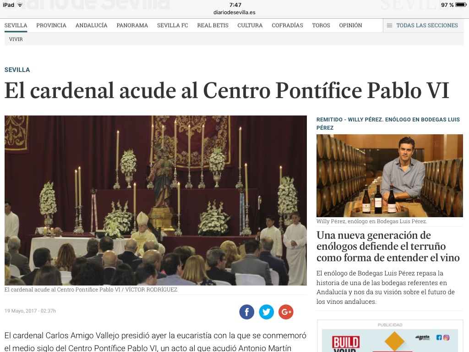Tap the diariodesevilla.es address bar

tap(234, 12)
